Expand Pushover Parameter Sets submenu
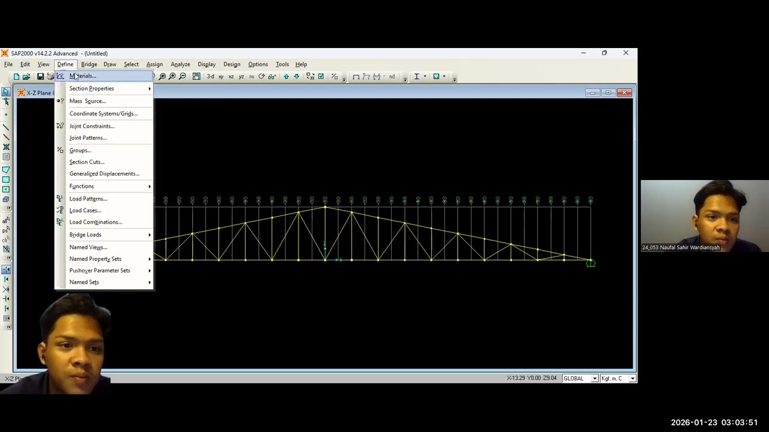This screenshot has height=432, width=769. [104, 271]
